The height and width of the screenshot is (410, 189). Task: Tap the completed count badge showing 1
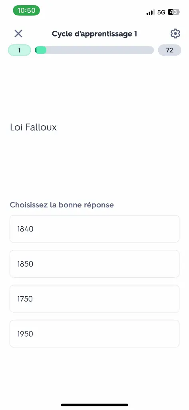click(x=19, y=50)
